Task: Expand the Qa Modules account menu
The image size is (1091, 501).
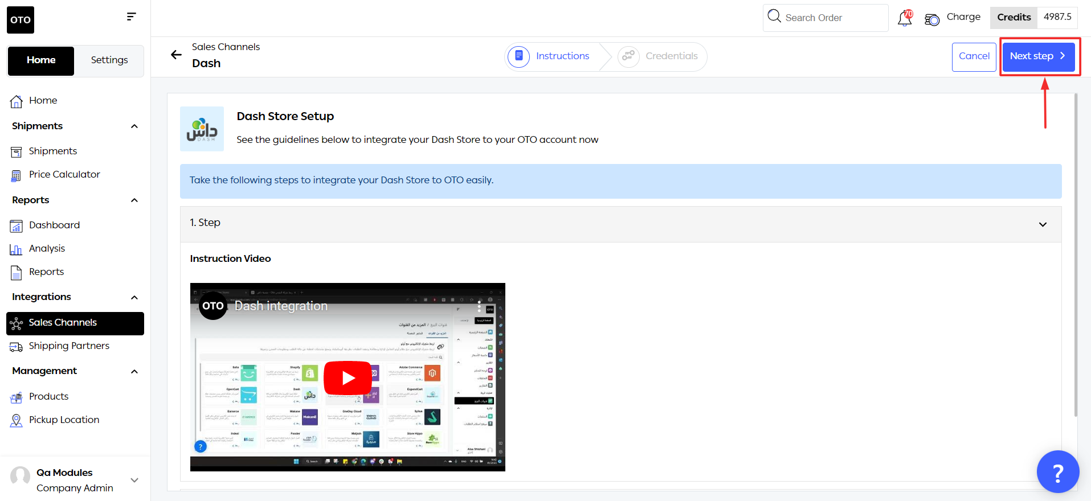Action: (x=134, y=480)
